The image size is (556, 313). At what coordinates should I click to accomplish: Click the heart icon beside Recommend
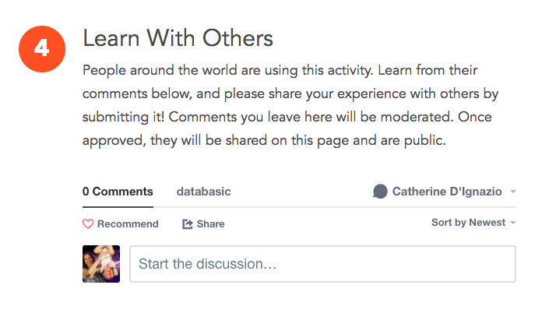click(88, 223)
